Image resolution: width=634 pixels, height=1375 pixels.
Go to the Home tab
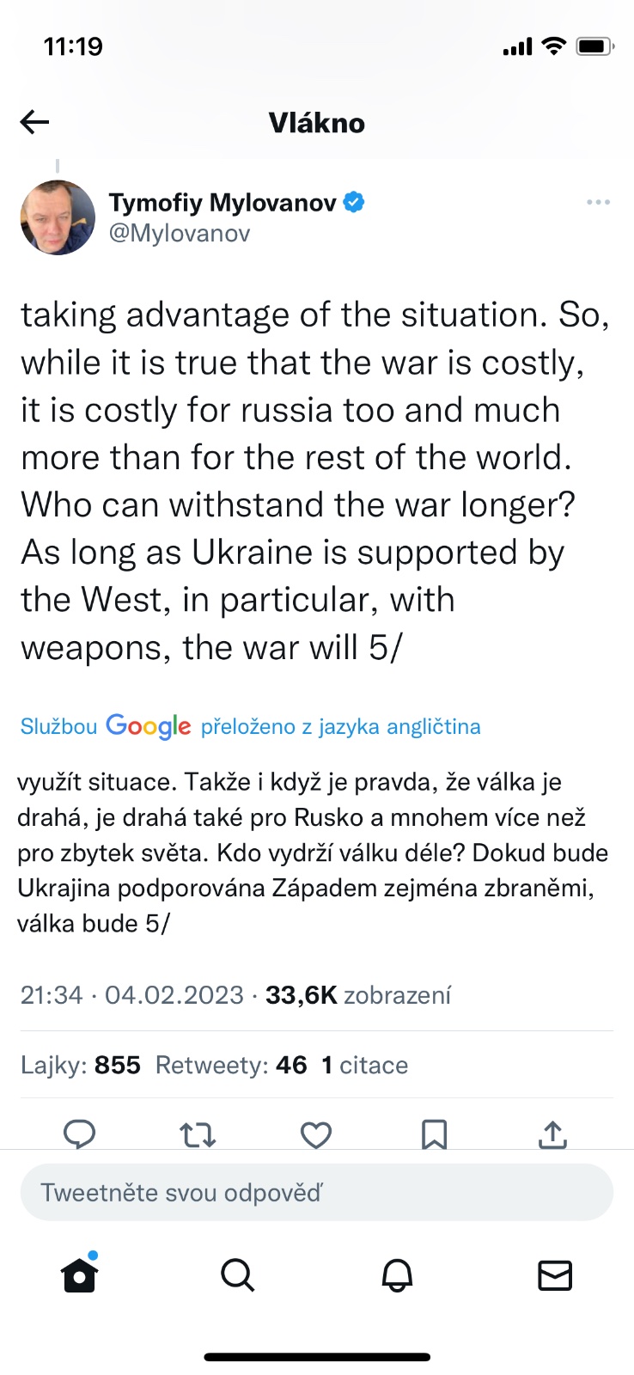(80, 1275)
